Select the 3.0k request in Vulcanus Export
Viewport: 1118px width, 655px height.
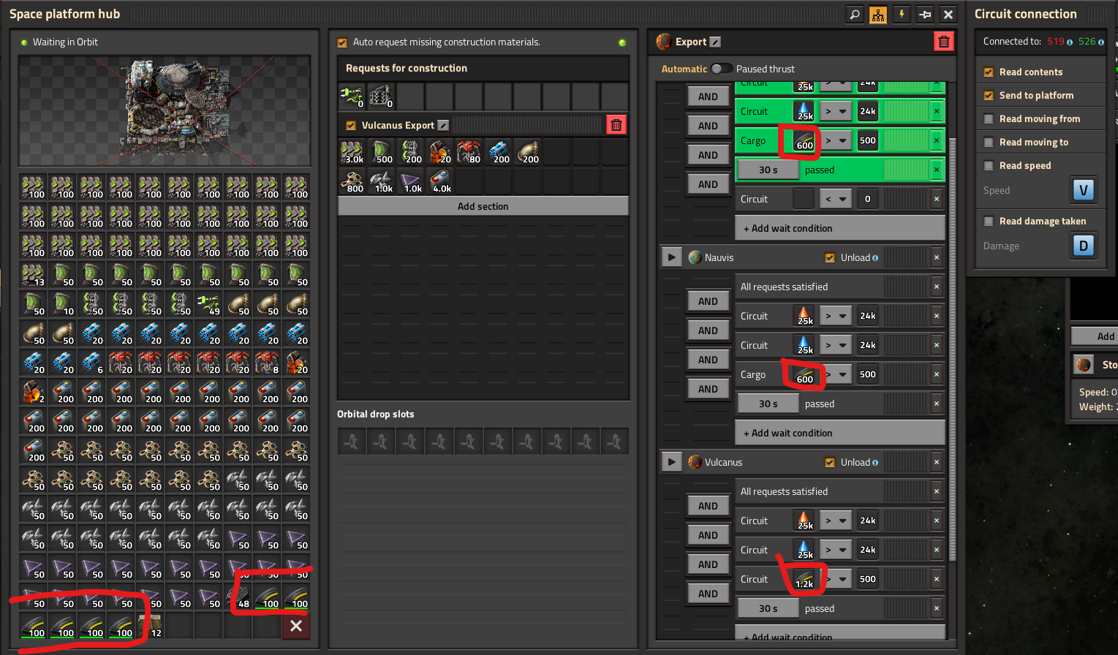point(352,152)
